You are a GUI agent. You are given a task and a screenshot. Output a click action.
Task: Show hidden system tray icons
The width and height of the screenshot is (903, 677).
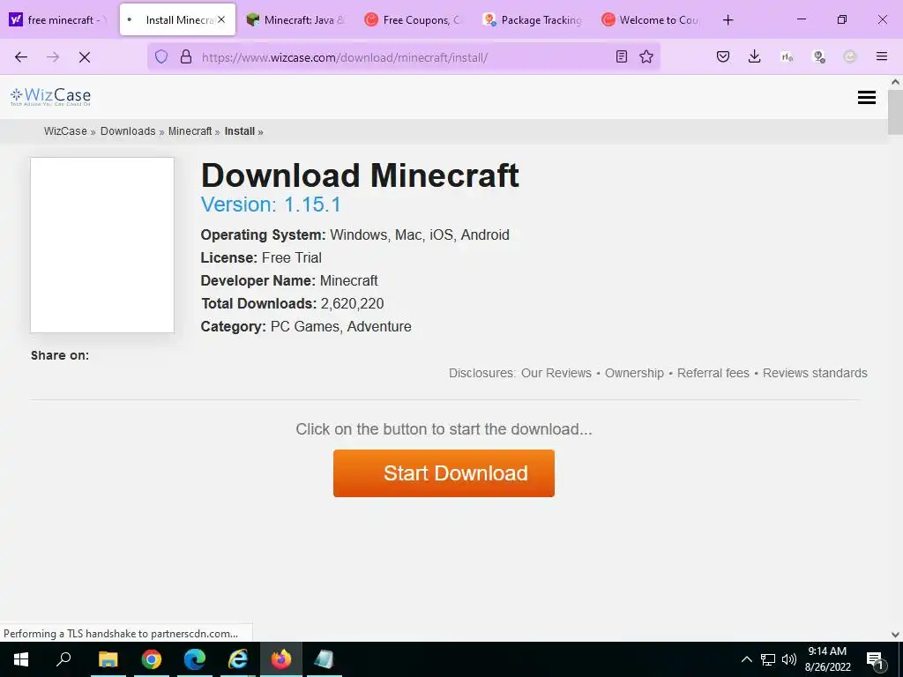[x=746, y=659]
